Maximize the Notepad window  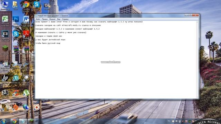[190, 15]
